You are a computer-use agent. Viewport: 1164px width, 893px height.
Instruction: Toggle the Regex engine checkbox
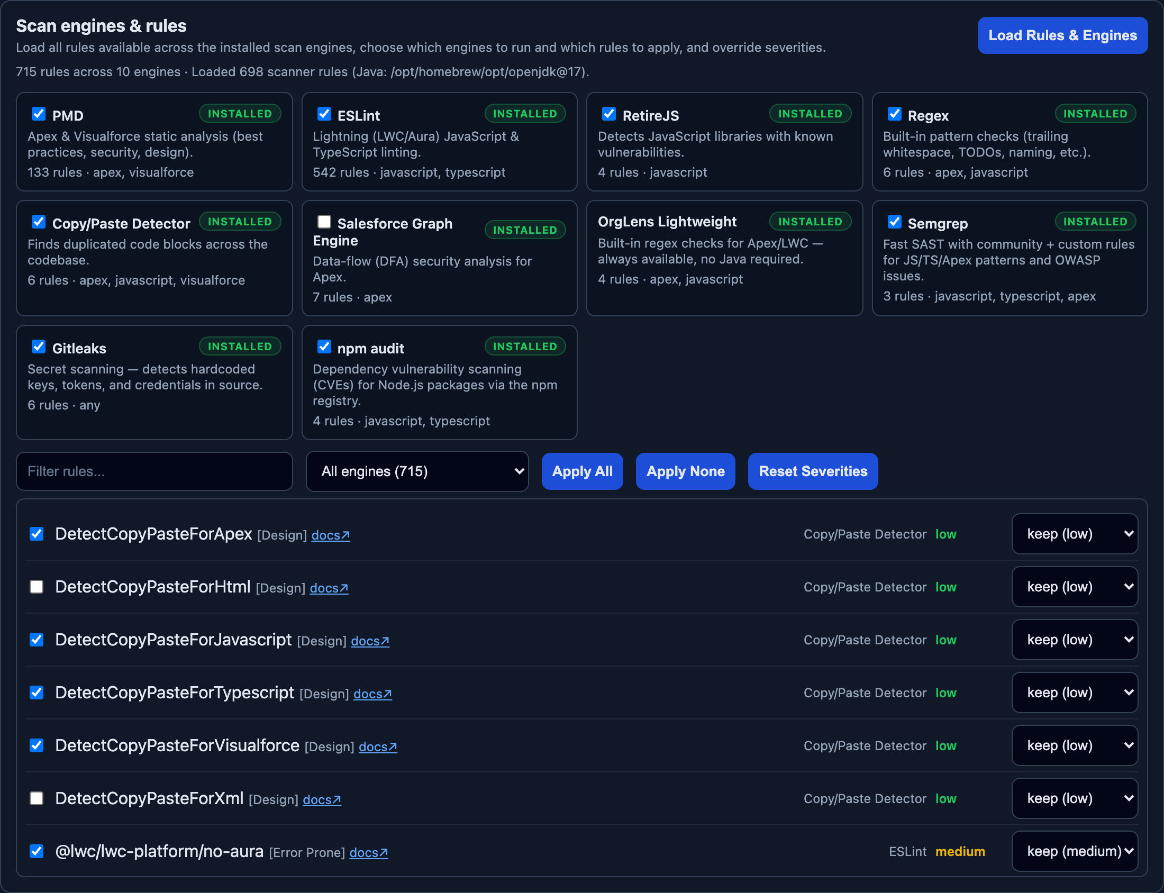(895, 114)
